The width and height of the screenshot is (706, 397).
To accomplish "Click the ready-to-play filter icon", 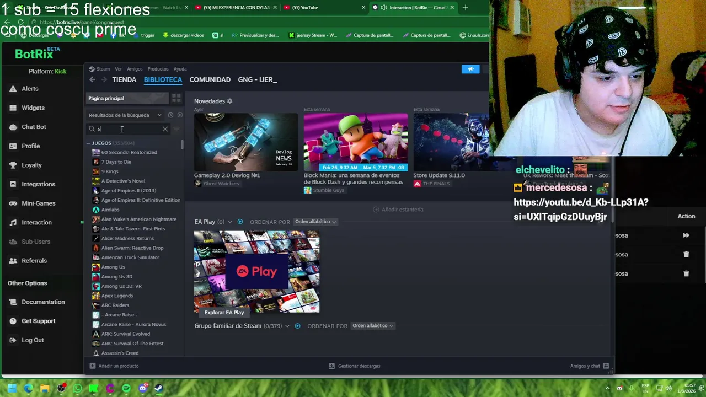I will coord(180,115).
